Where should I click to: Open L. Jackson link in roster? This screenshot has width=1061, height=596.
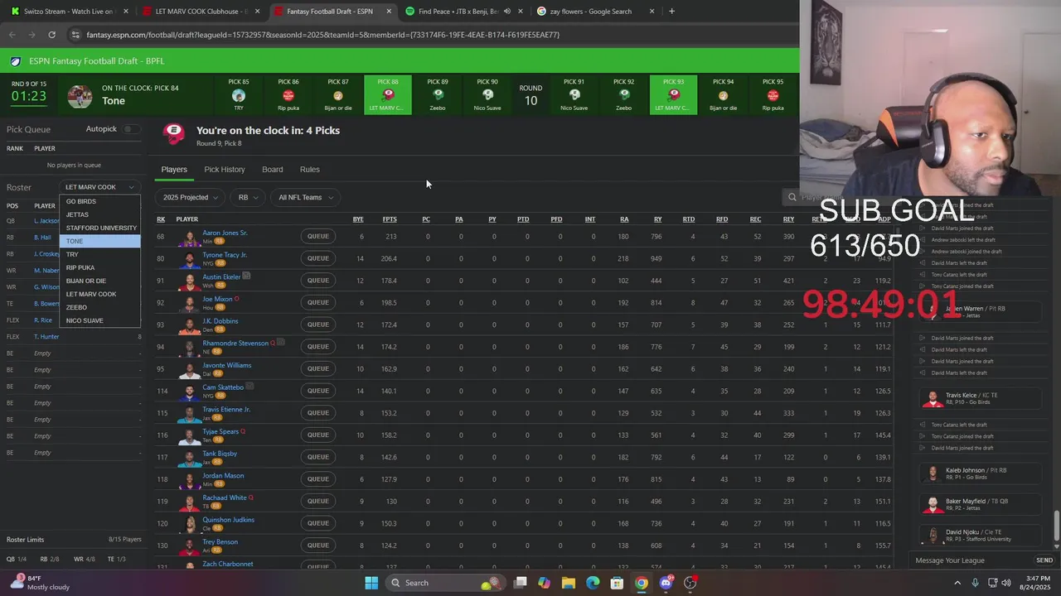46,221
